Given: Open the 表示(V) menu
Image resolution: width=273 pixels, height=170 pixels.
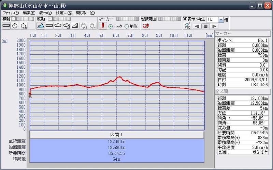Looking at the screenshot, I should pyautogui.click(x=45, y=13).
